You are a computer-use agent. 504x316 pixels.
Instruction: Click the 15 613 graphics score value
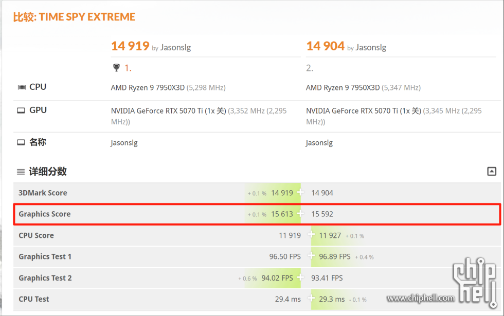click(282, 214)
